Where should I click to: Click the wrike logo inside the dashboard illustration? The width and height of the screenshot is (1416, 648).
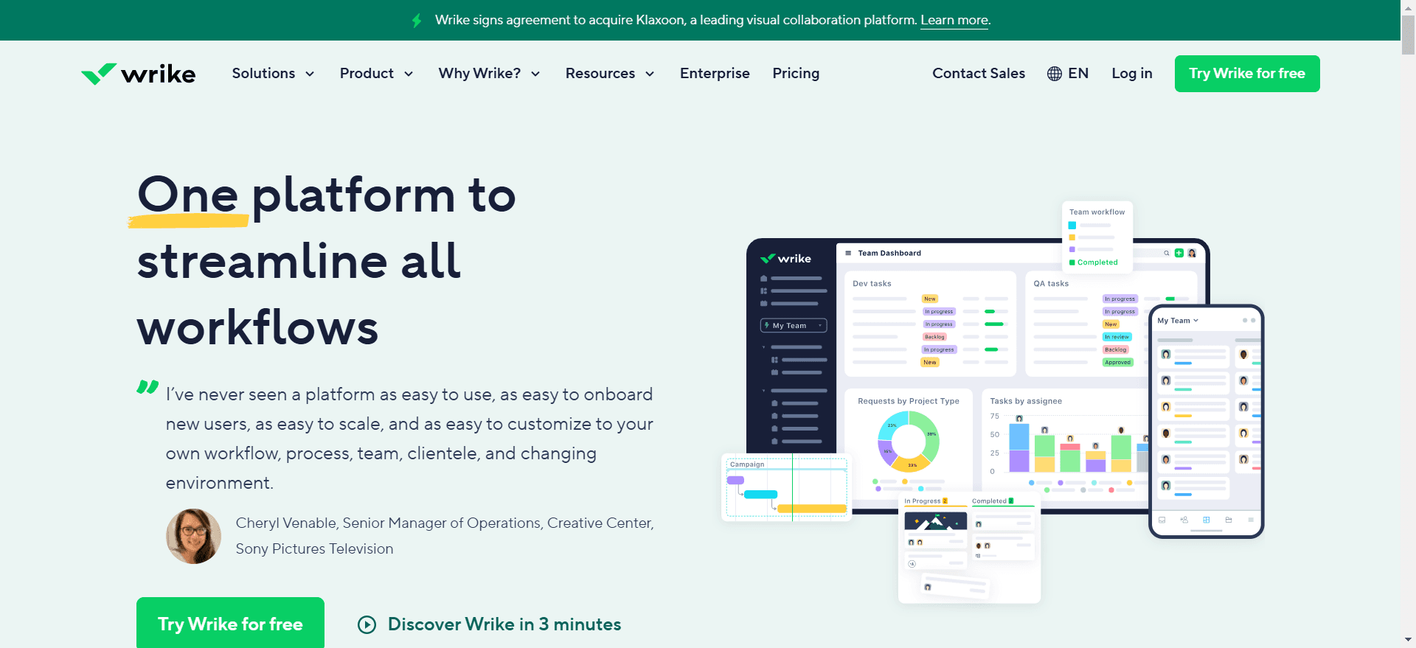coord(786,259)
